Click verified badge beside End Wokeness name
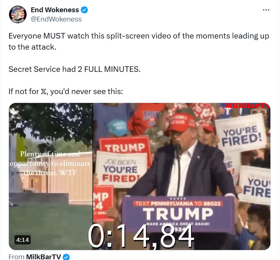The width and height of the screenshot is (280, 260). pyautogui.click(x=84, y=10)
